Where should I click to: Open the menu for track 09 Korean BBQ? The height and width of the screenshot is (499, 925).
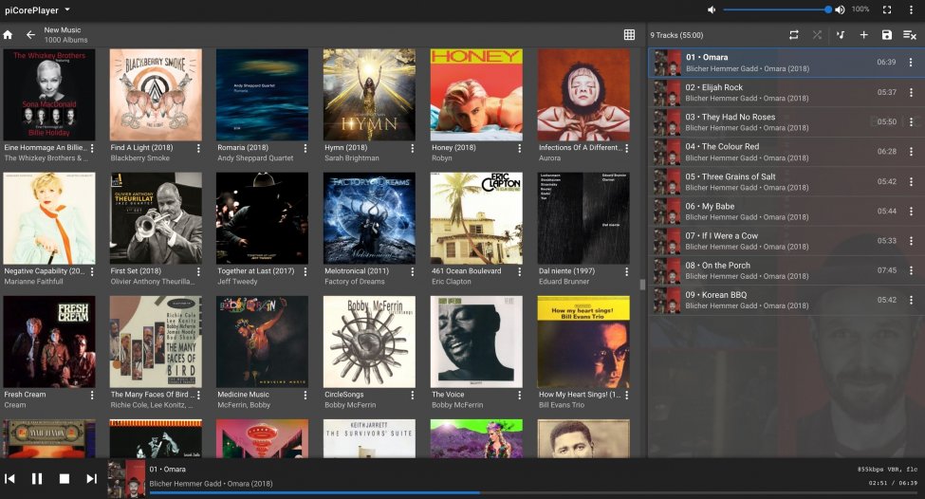[911, 300]
